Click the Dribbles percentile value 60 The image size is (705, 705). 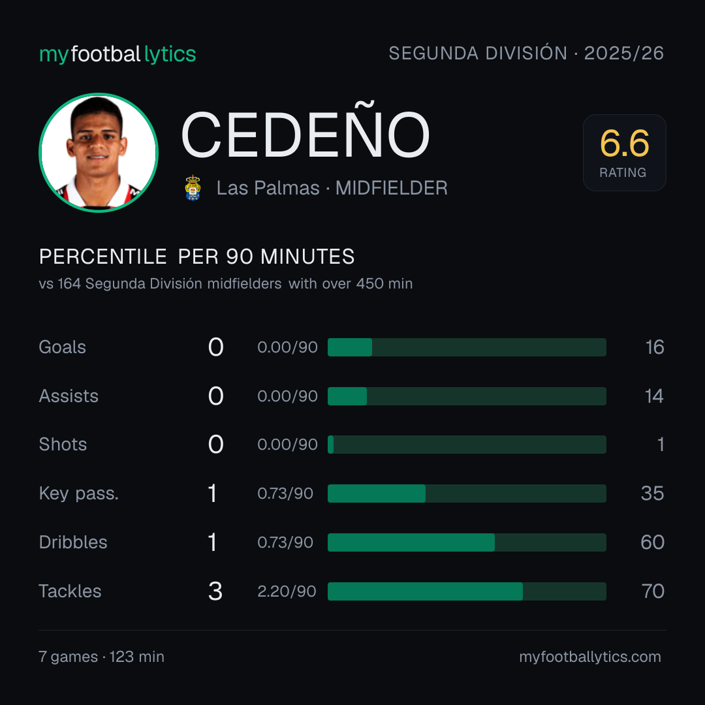652,542
